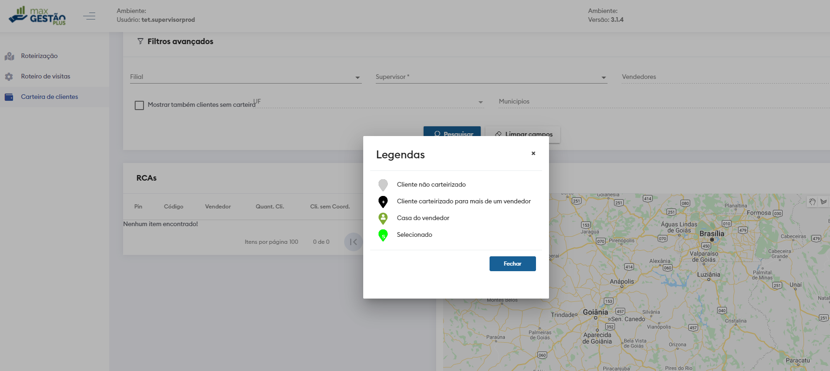Enable showing clients without a portfolio
The height and width of the screenshot is (371, 830).
click(x=139, y=105)
